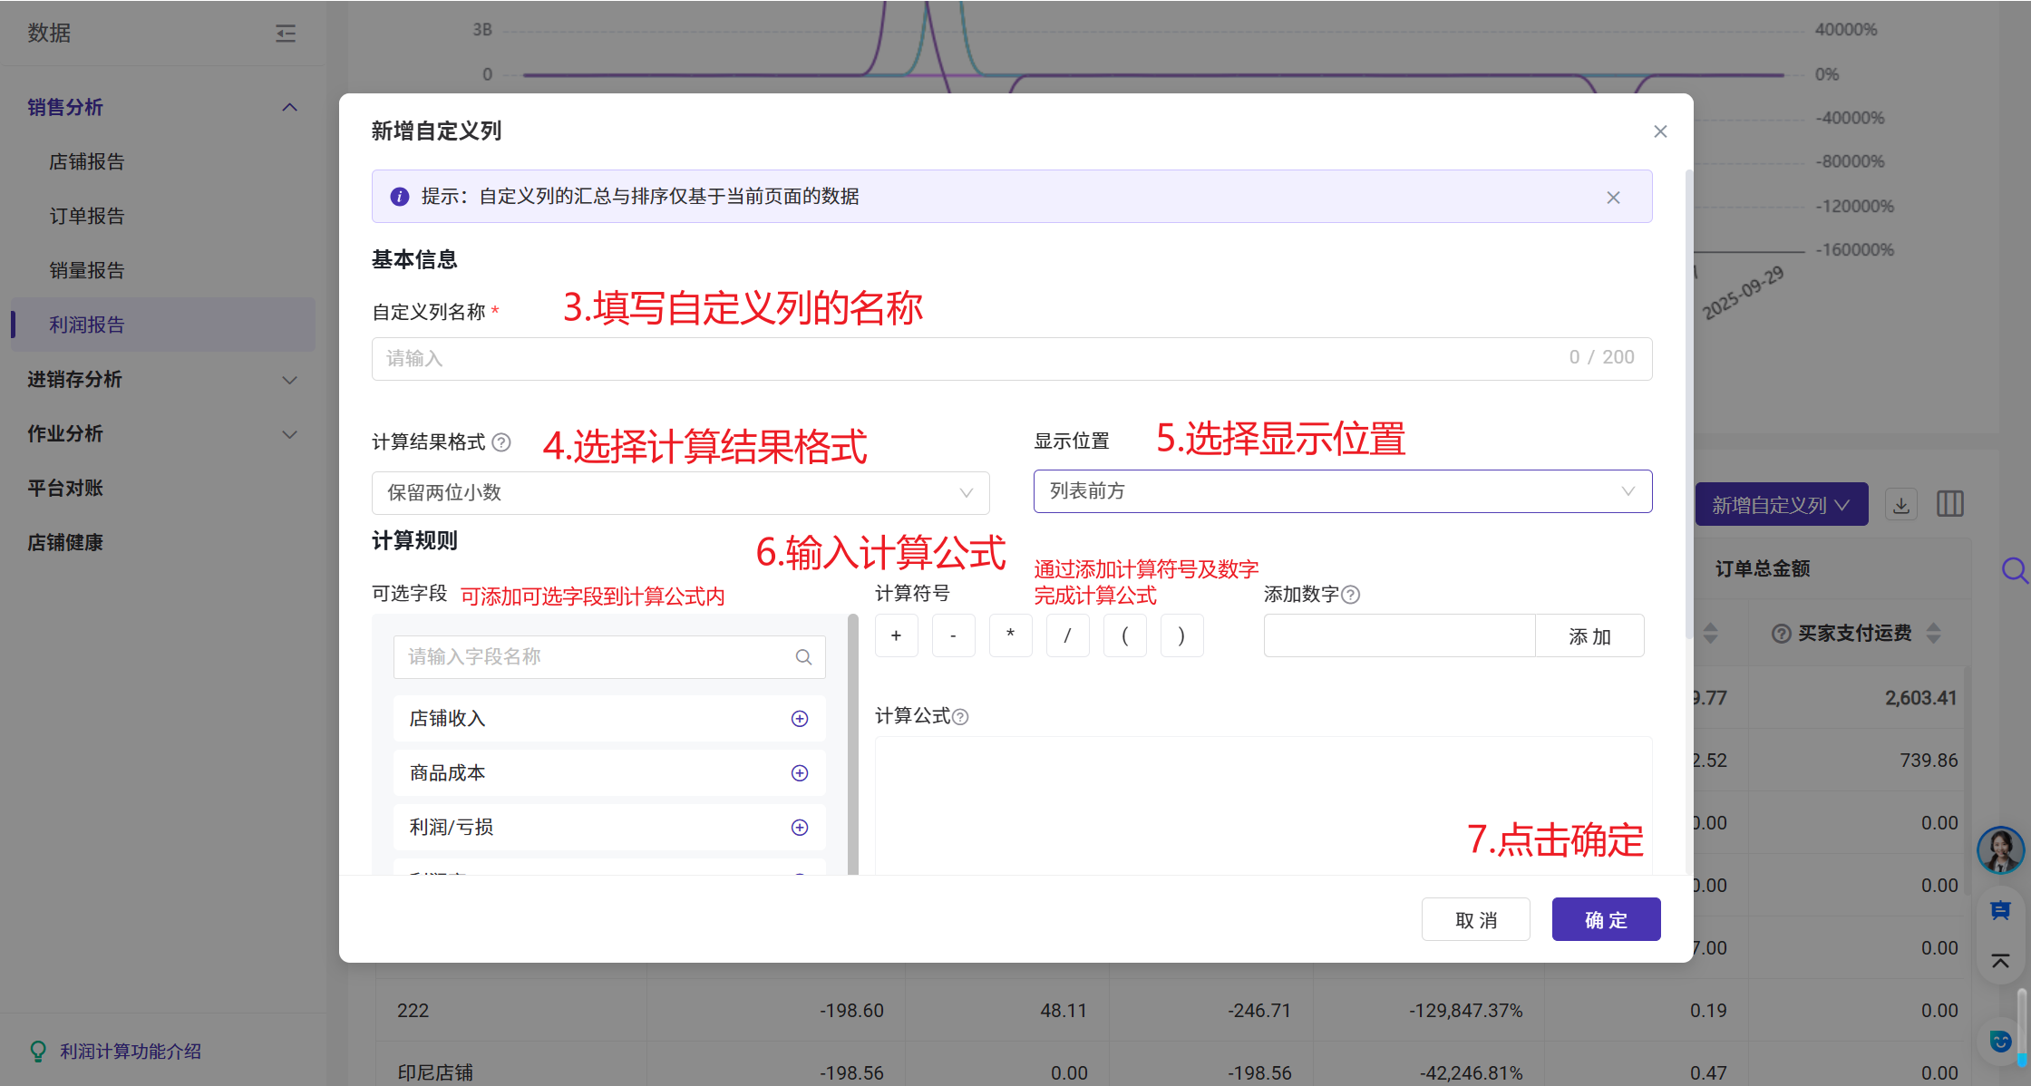Dismiss the 提示 info banner
2031x1086 pixels.
[1613, 198]
